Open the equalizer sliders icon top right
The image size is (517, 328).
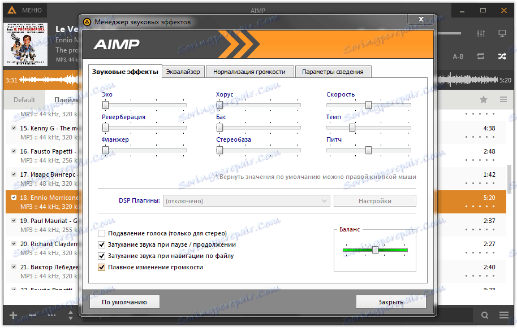point(480,33)
